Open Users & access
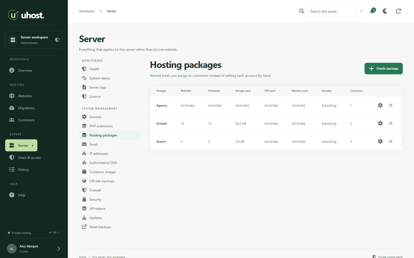The image size is (414, 258). tap(34, 158)
